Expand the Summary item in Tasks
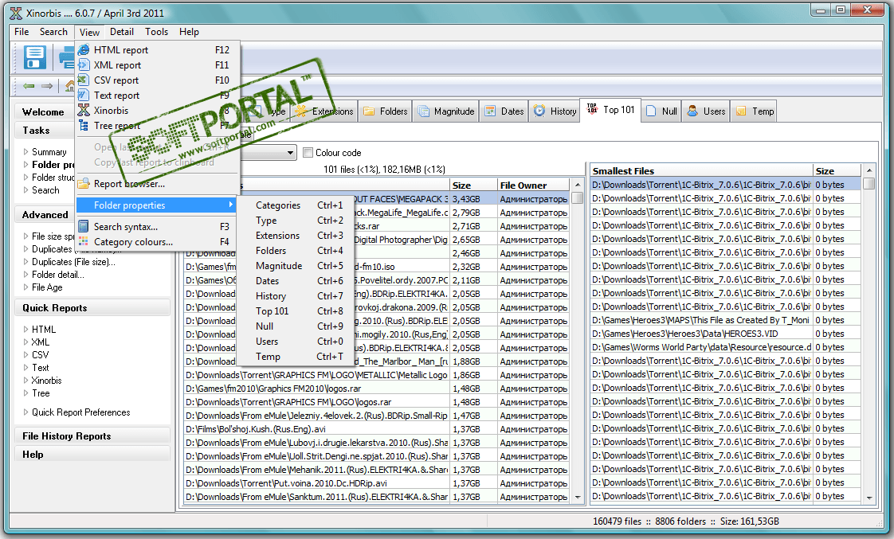The height and width of the screenshot is (539, 894). click(25, 152)
